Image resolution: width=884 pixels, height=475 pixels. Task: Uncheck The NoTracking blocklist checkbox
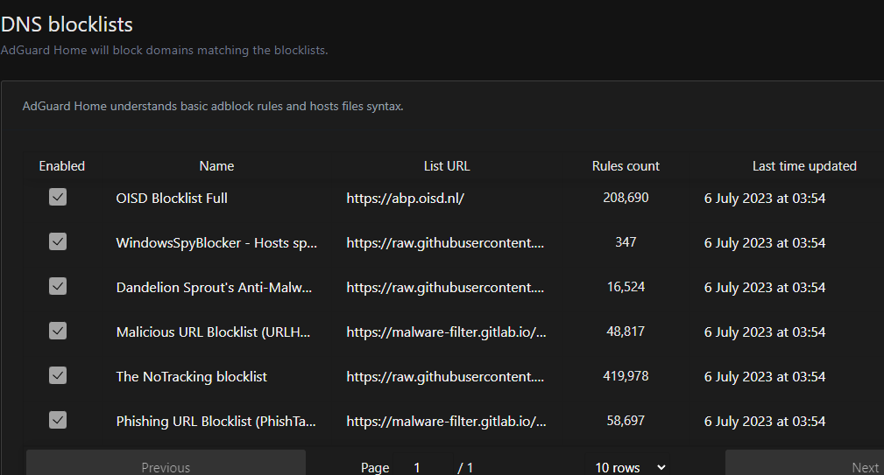click(58, 375)
